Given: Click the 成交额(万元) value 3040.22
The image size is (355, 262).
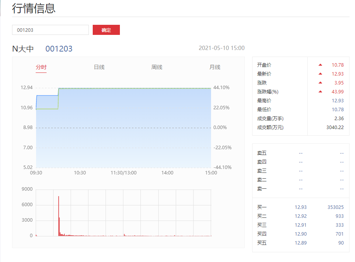Looking at the screenshot, I should (x=335, y=127).
